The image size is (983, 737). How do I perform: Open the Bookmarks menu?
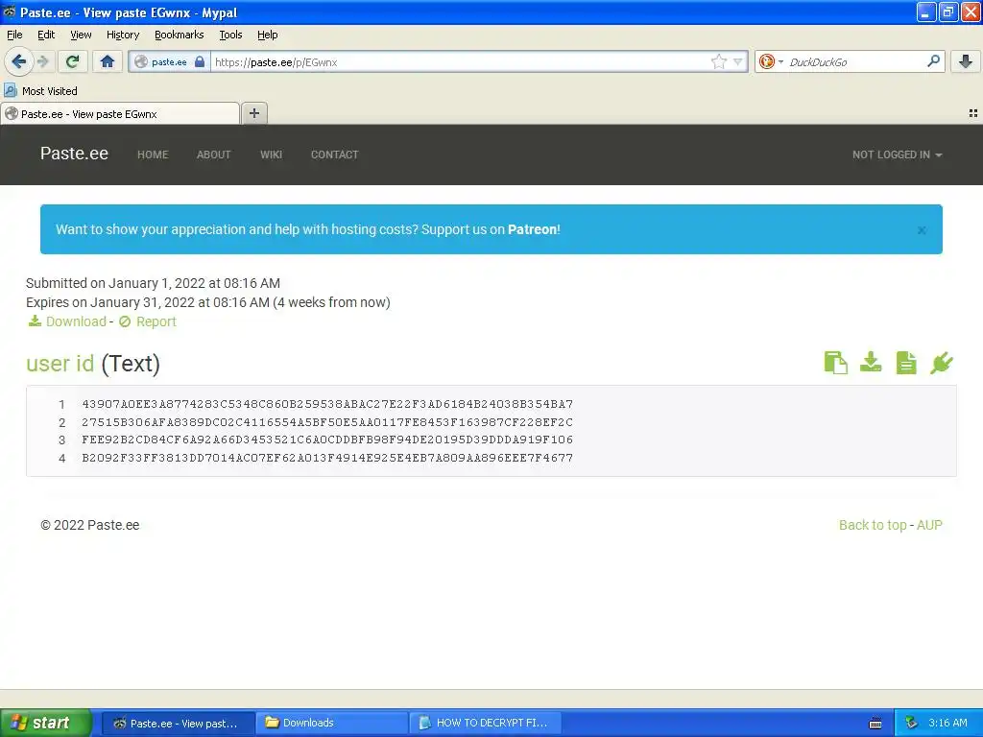tap(179, 35)
